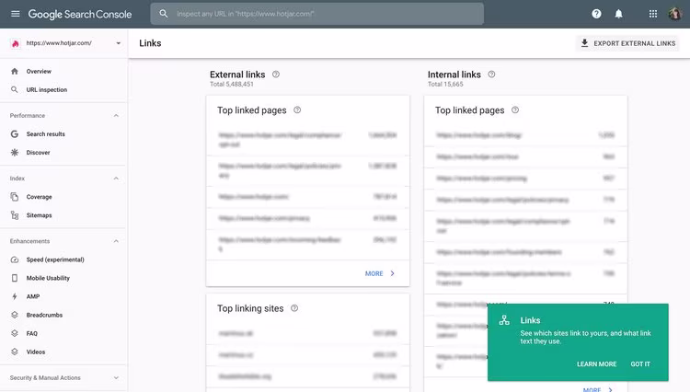Image resolution: width=690 pixels, height=392 pixels.
Task: Click the Mobile Usability phone icon
Action: [x=15, y=278]
